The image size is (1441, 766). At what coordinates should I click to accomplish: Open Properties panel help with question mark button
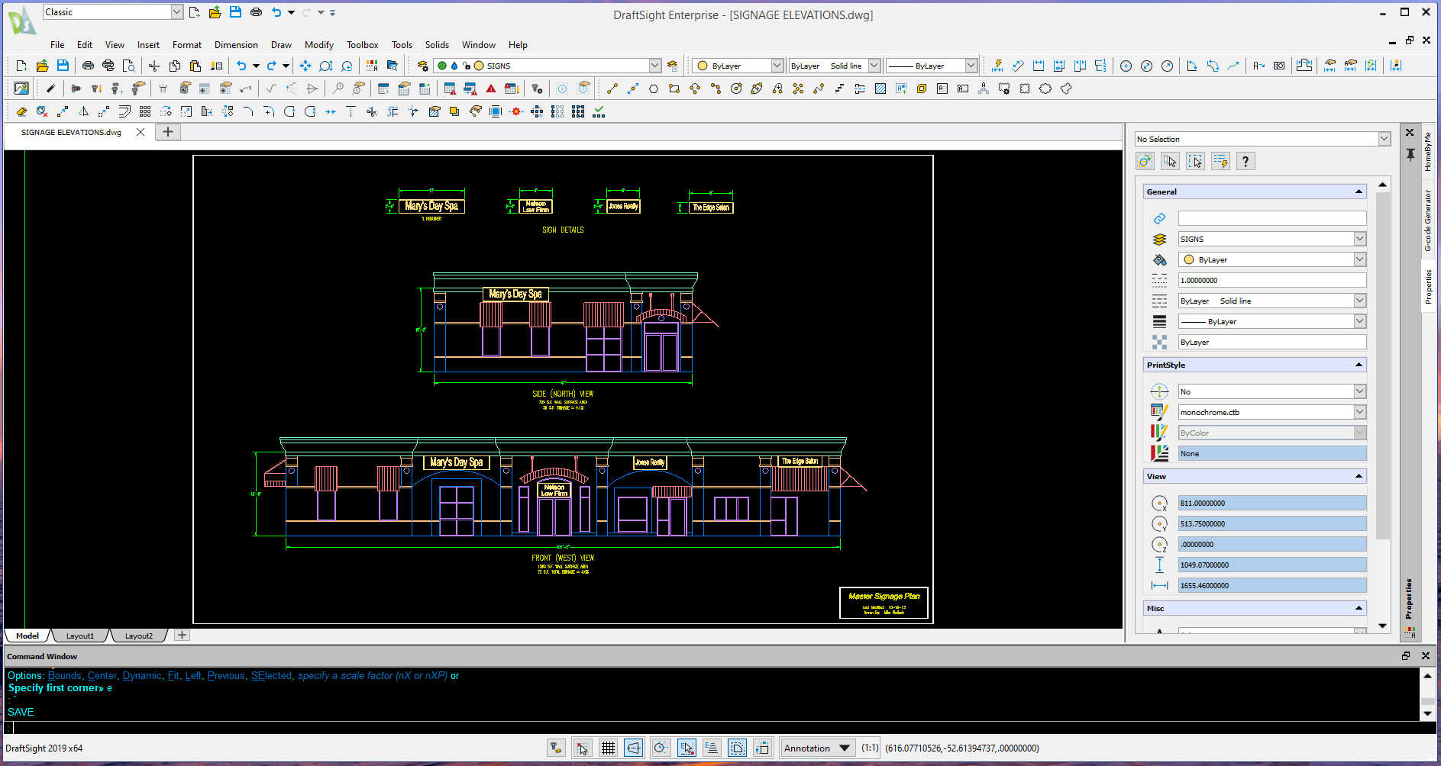(x=1246, y=161)
